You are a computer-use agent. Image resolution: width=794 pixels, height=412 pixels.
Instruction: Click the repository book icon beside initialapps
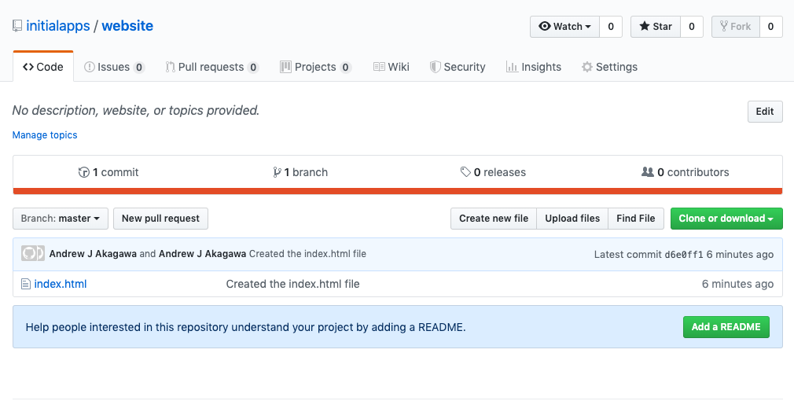(17, 26)
